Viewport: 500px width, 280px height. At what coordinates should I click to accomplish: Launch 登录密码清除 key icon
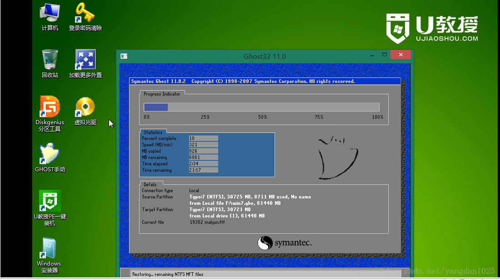85,17
